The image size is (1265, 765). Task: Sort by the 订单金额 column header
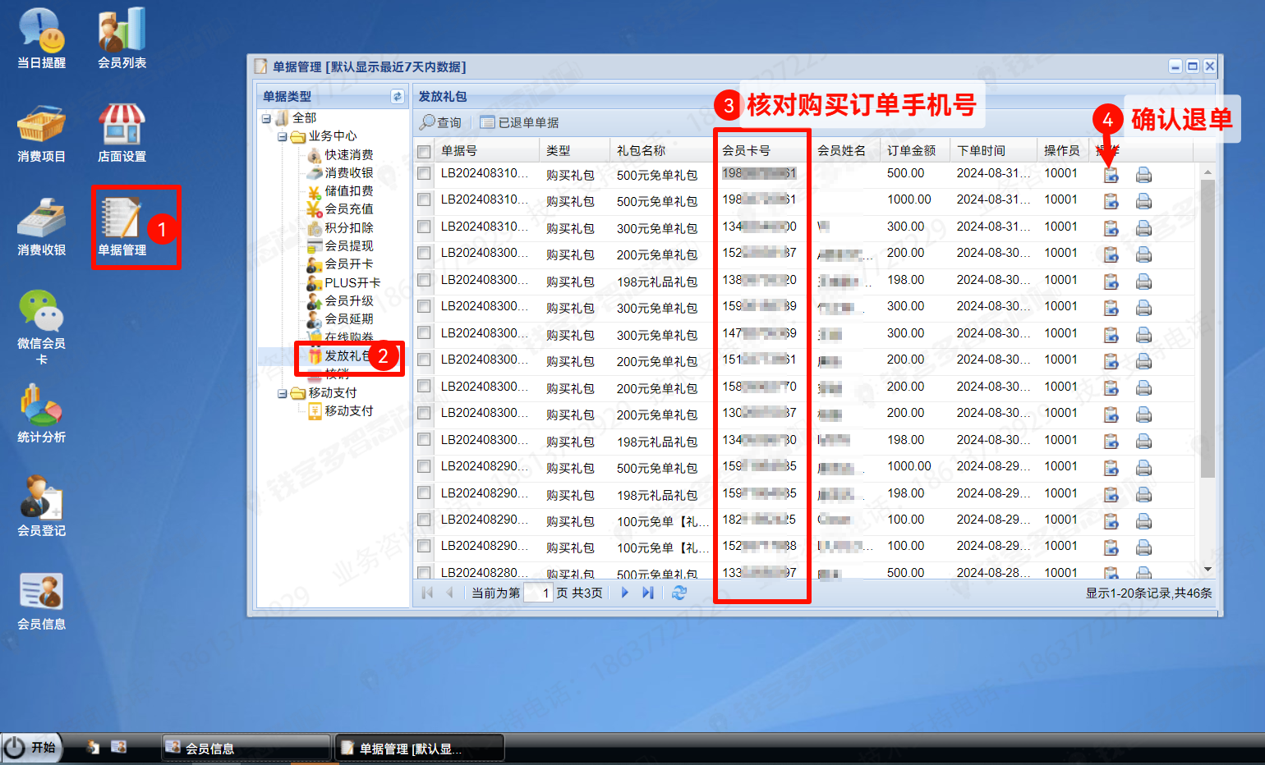pos(915,150)
